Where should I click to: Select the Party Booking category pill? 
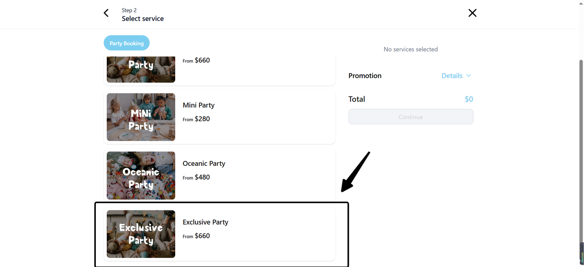point(126,43)
